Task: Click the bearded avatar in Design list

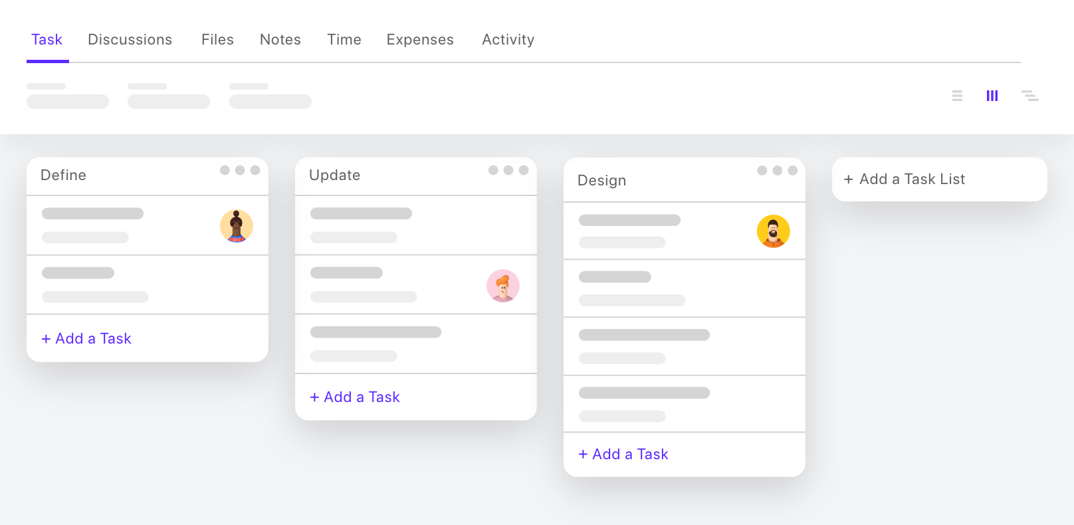Action: click(x=774, y=231)
